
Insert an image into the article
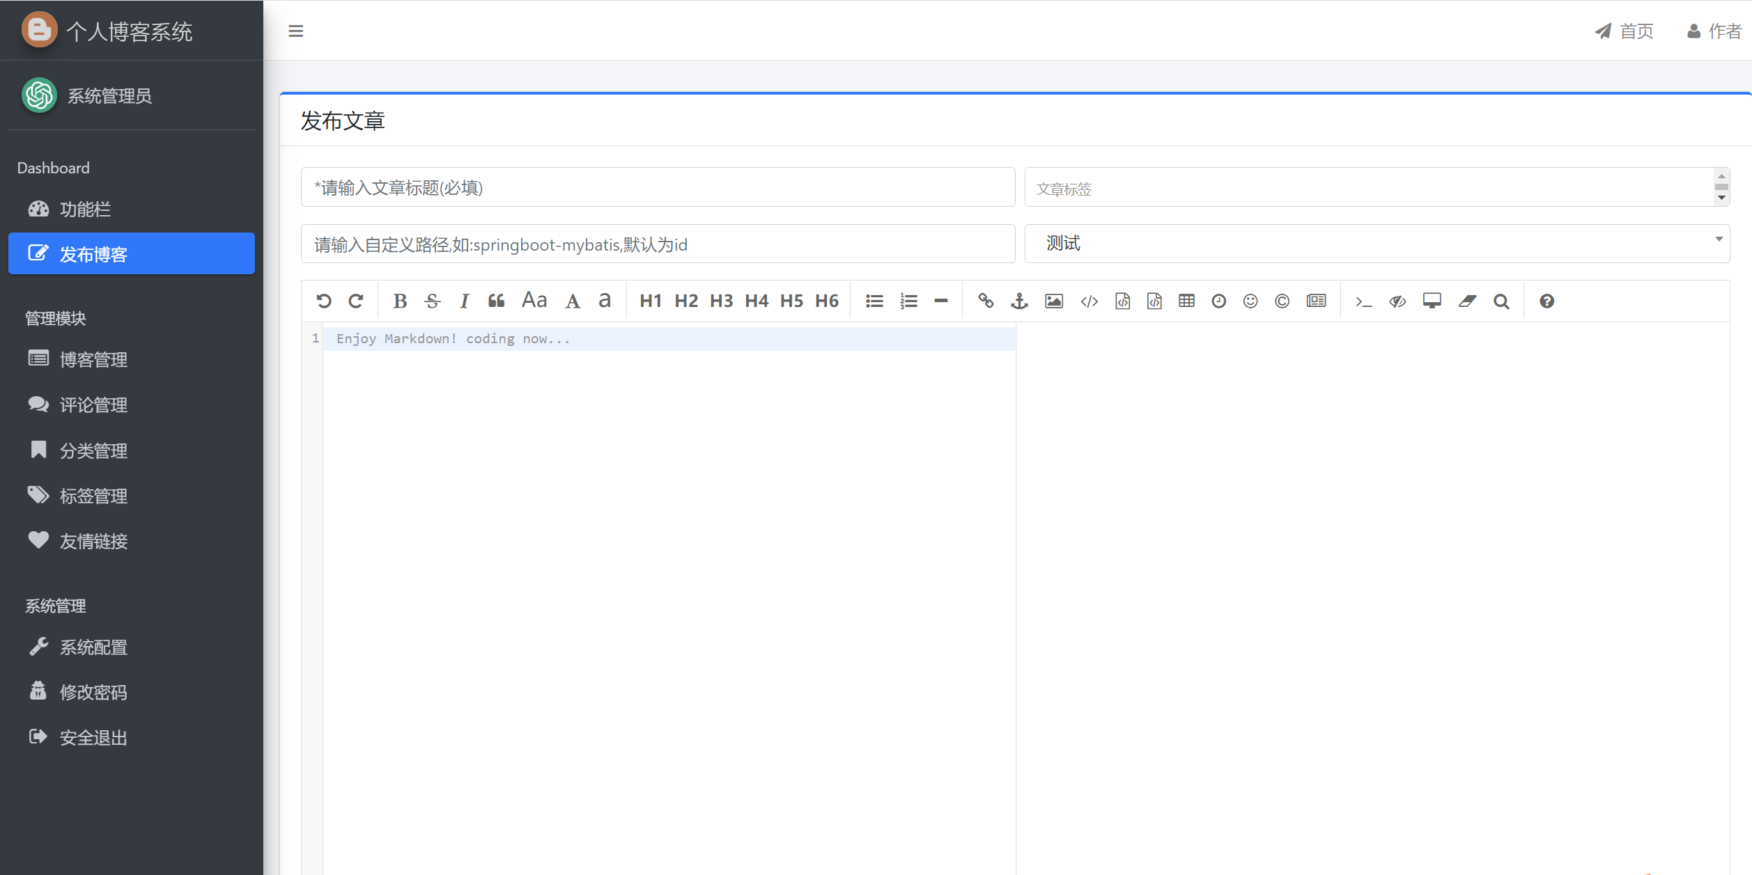click(x=1054, y=301)
